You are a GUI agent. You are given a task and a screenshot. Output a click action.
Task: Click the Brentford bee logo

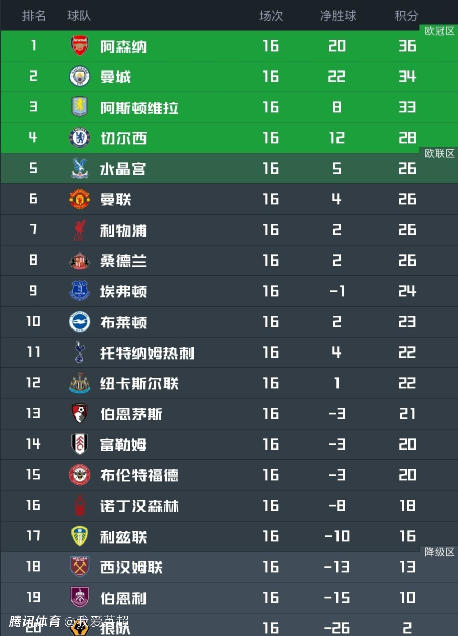coord(80,475)
